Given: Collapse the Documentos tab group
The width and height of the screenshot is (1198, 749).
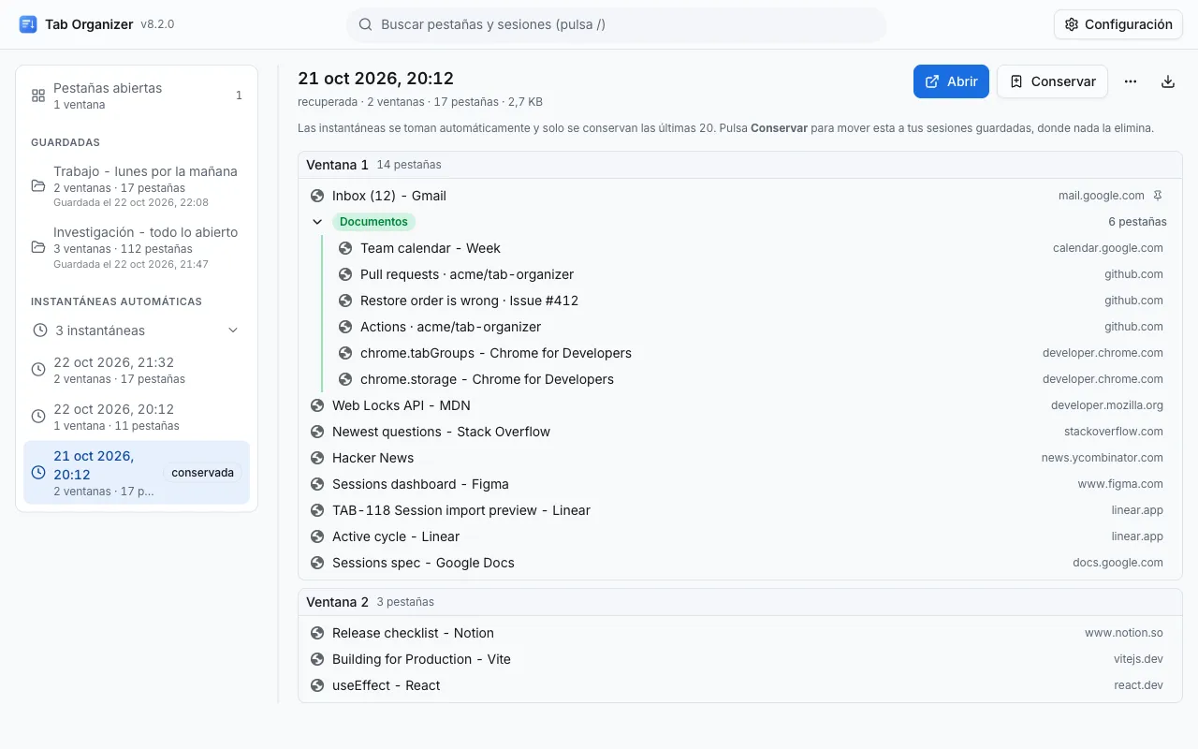Looking at the screenshot, I should point(317,222).
